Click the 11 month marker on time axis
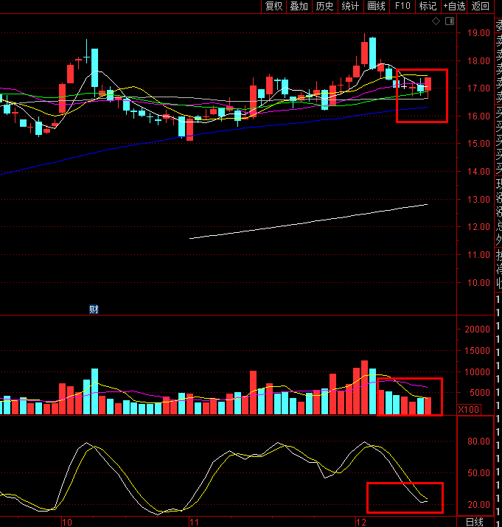 [194, 522]
